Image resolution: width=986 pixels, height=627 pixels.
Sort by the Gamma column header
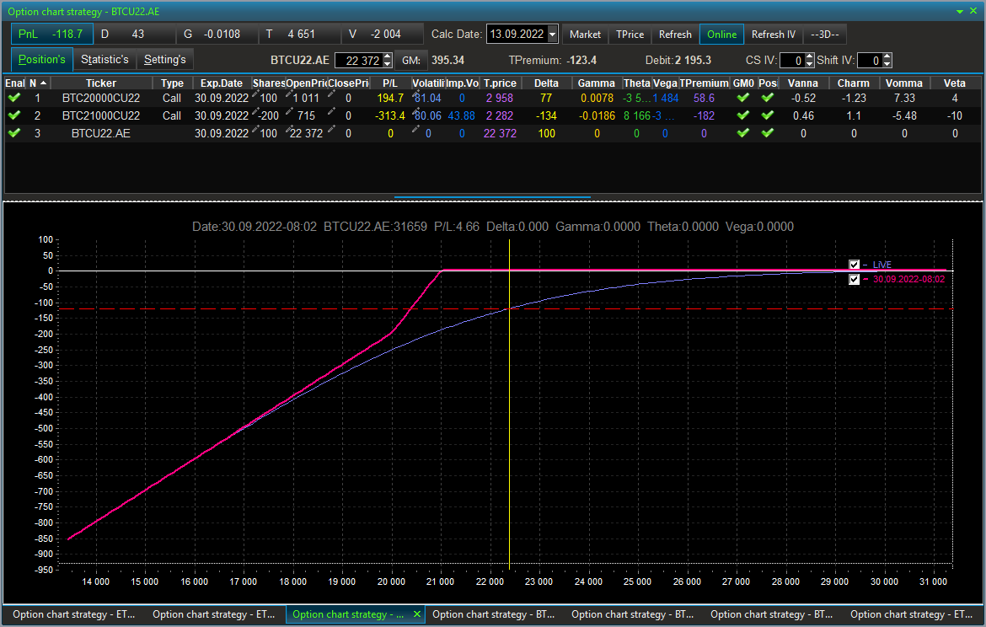coord(596,83)
